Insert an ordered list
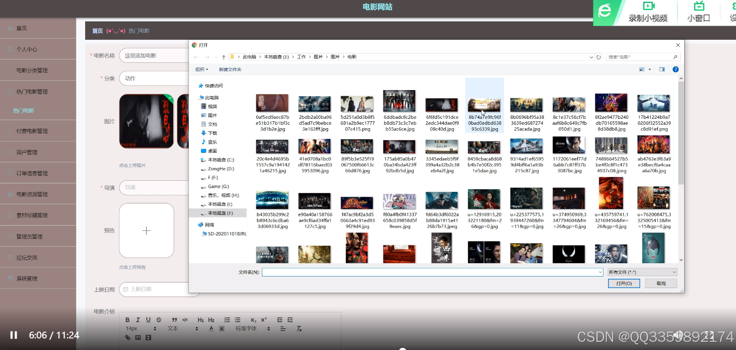 tap(227, 320)
